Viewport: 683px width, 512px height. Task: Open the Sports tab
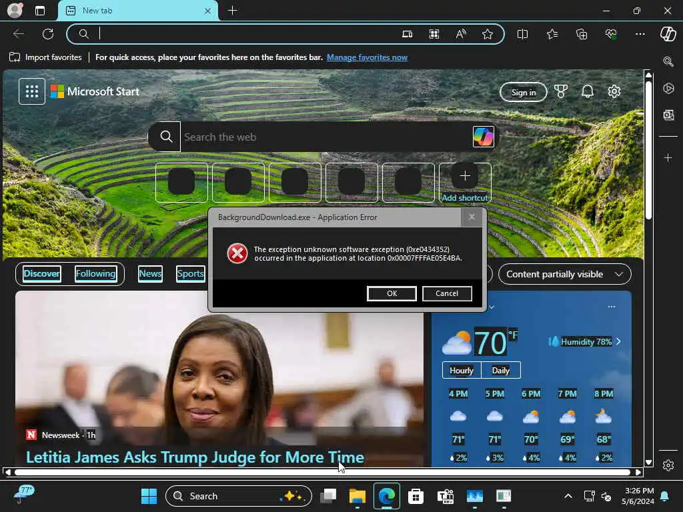point(190,274)
